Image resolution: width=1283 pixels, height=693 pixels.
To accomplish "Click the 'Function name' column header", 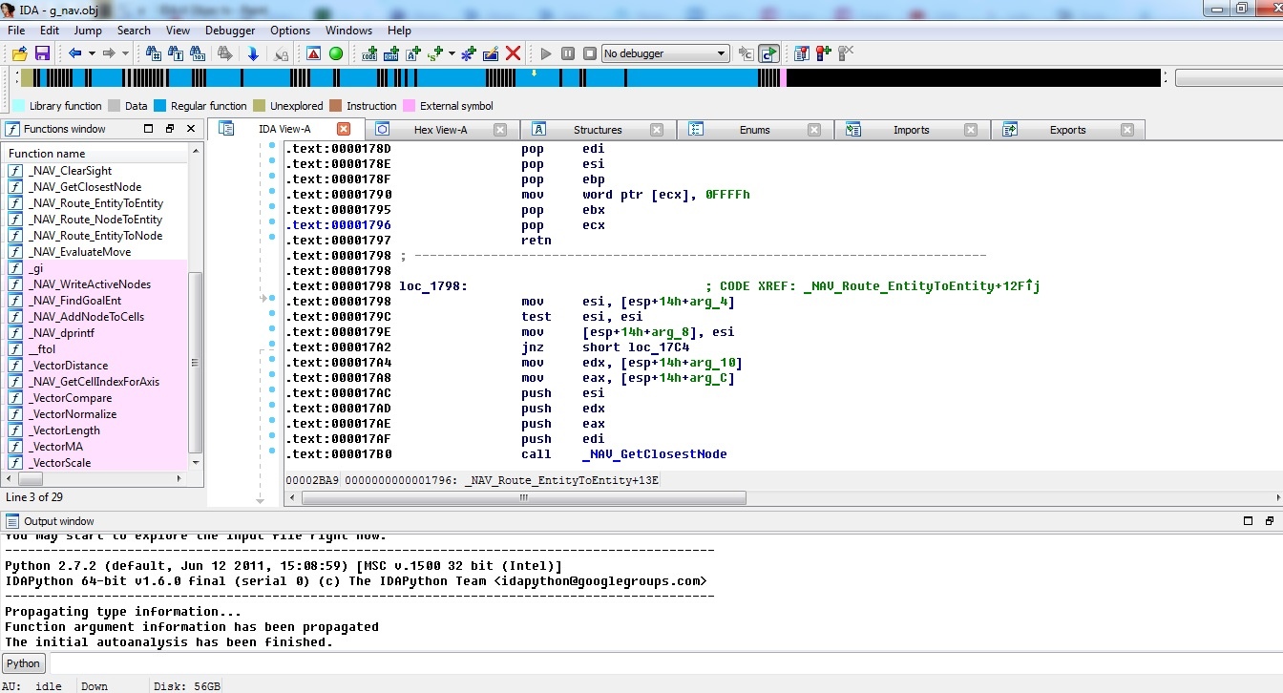I will [x=95, y=153].
